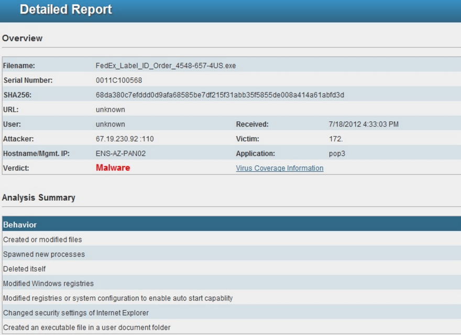This screenshot has width=461, height=335.
Task: Click attacker address 67.19.230.92 :110
Action: coord(125,139)
